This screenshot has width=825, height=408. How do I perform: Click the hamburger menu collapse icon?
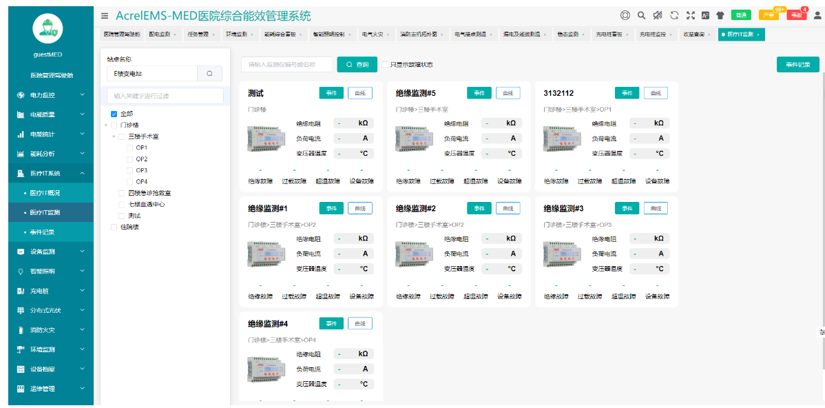105,16
